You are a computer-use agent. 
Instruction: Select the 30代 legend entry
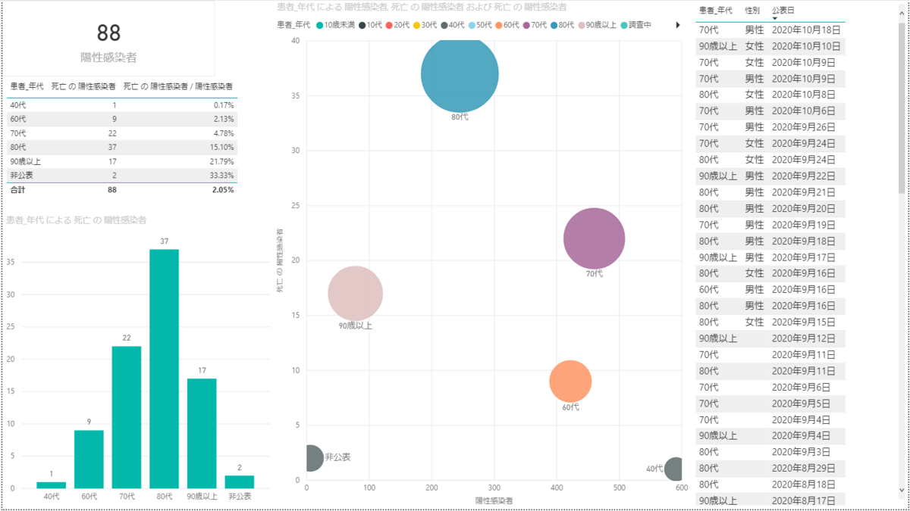(x=425, y=25)
